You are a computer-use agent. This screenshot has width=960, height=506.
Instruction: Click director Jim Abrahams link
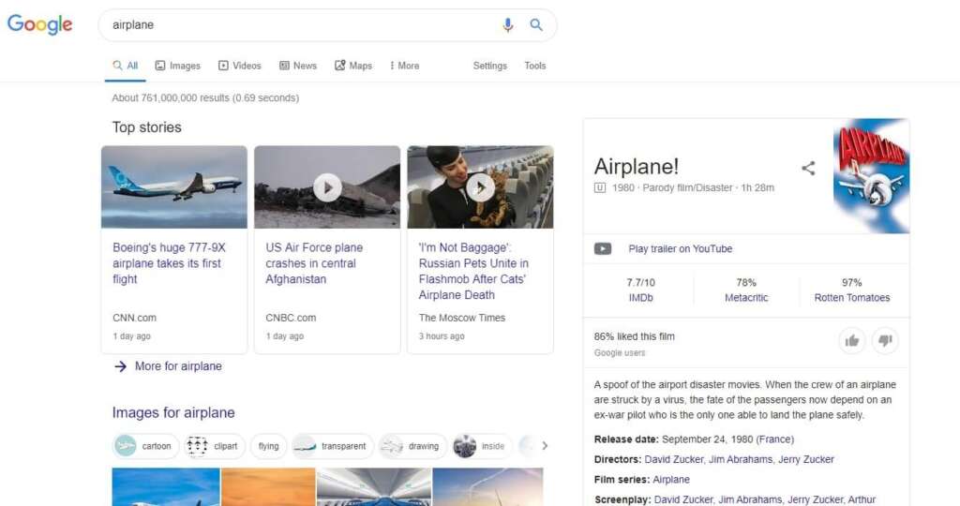point(741,459)
